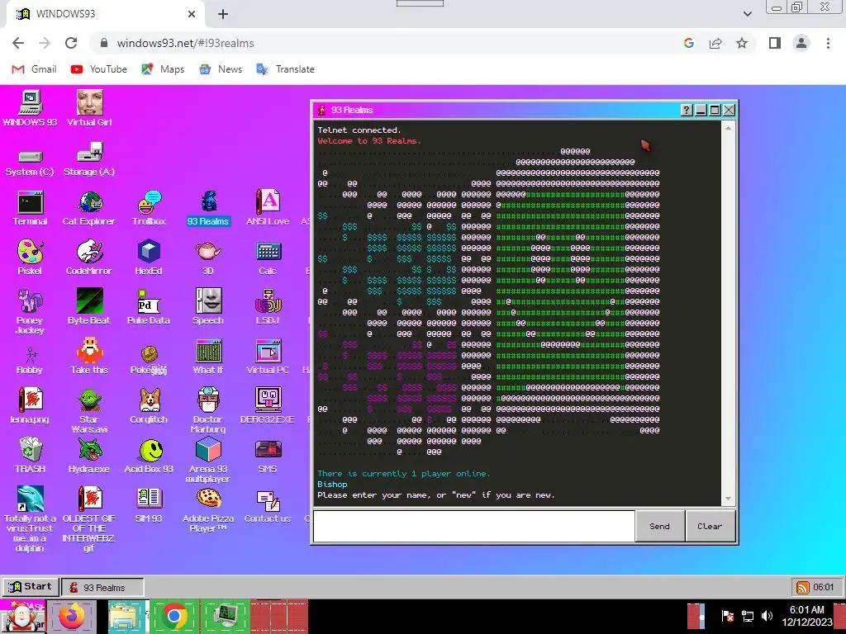Open a new browser tab
This screenshot has width=846, height=634.
[223, 14]
